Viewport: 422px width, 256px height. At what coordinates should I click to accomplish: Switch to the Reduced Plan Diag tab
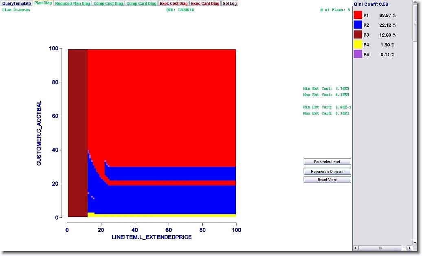point(73,3)
